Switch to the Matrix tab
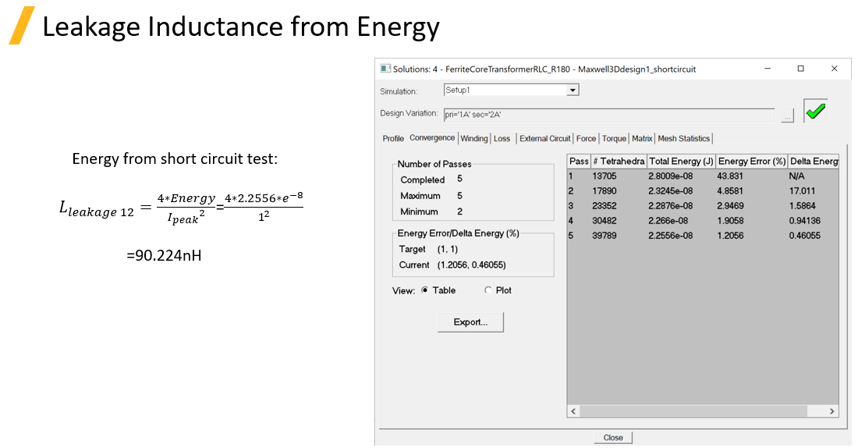Screen dimensions: 858x448 click(x=642, y=139)
